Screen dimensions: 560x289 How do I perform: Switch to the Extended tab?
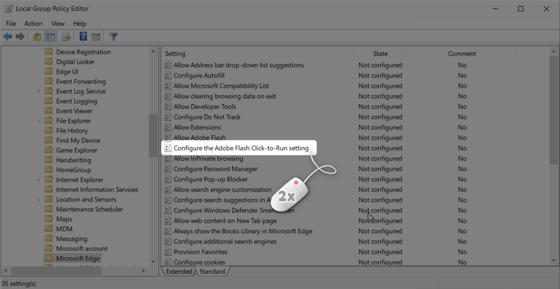click(179, 272)
